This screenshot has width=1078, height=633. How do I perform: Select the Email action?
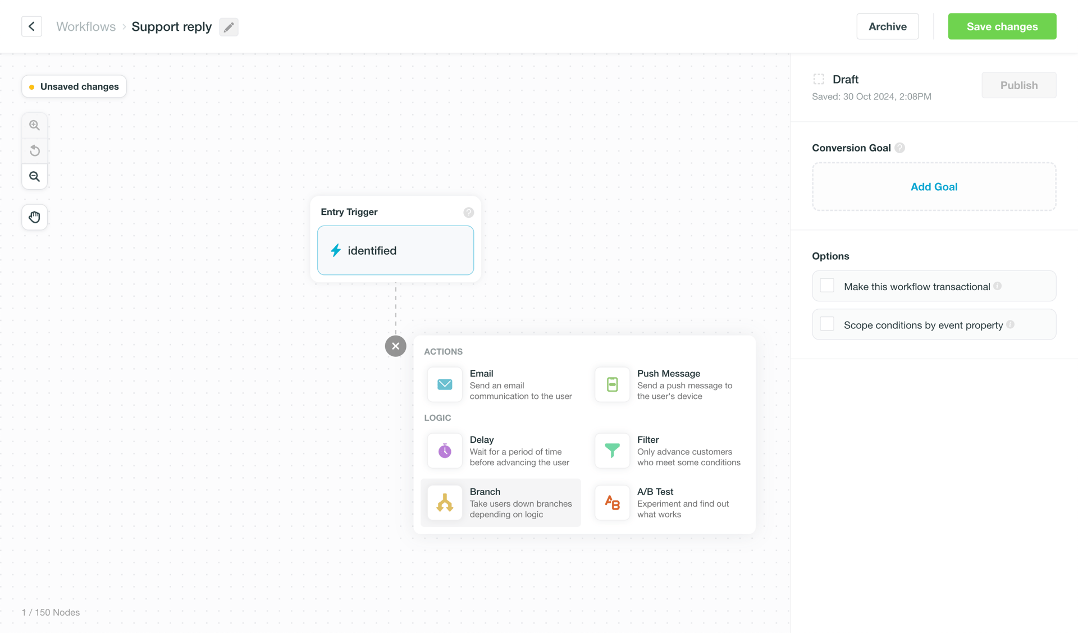pos(501,384)
